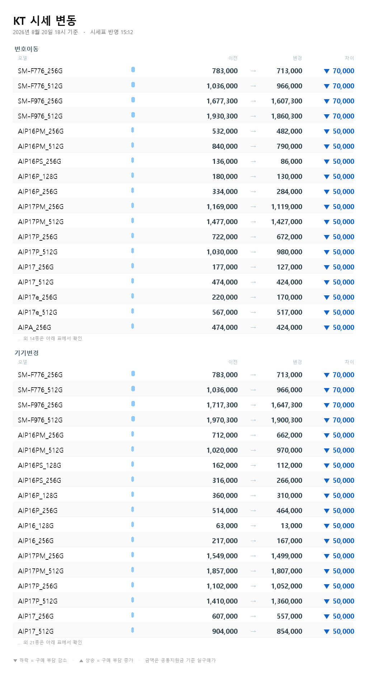The height and width of the screenshot is (674, 366).
Task: Click the blue bar indicator in the 1,549,000 row
Action: click(133, 555)
